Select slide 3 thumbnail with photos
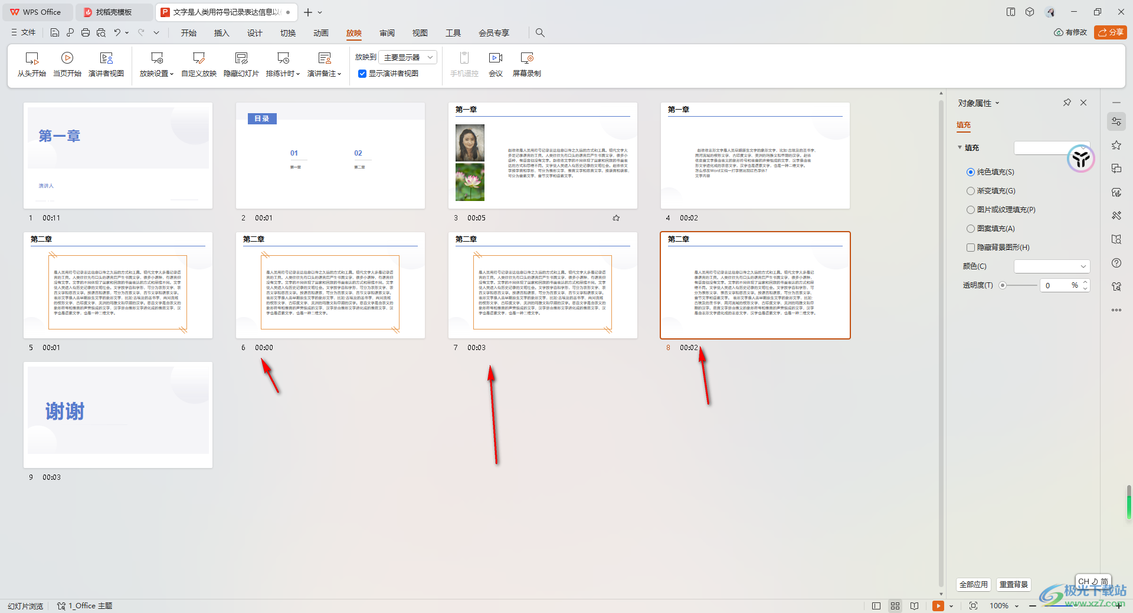The image size is (1133, 613). [x=543, y=156]
